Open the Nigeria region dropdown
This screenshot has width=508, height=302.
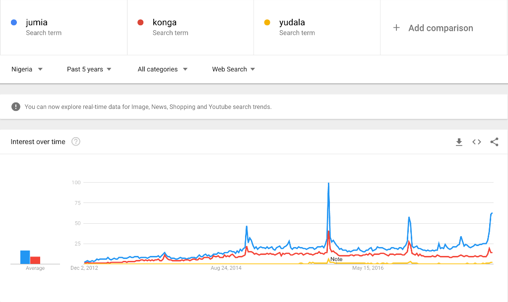[x=27, y=69]
